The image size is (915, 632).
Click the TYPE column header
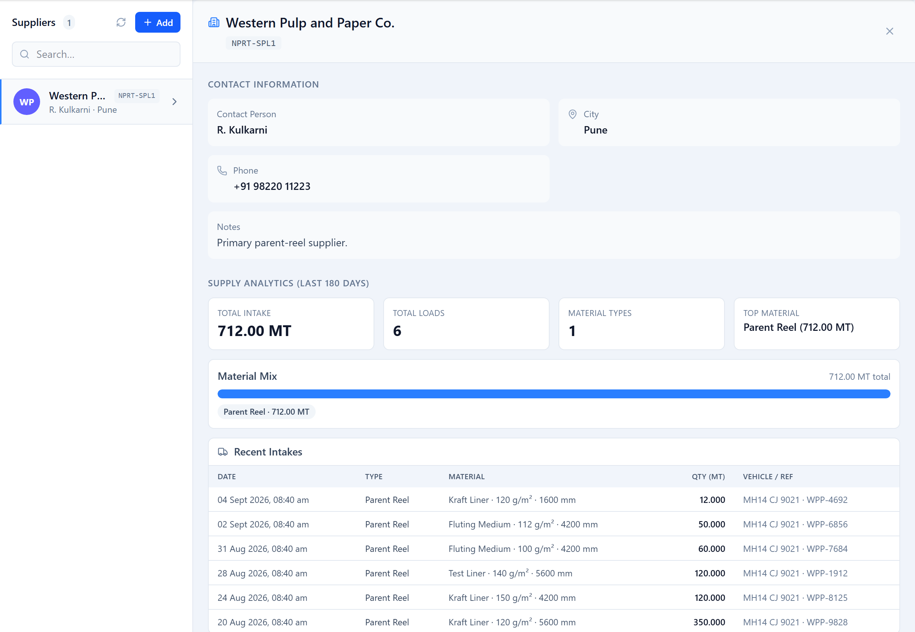[374, 477]
